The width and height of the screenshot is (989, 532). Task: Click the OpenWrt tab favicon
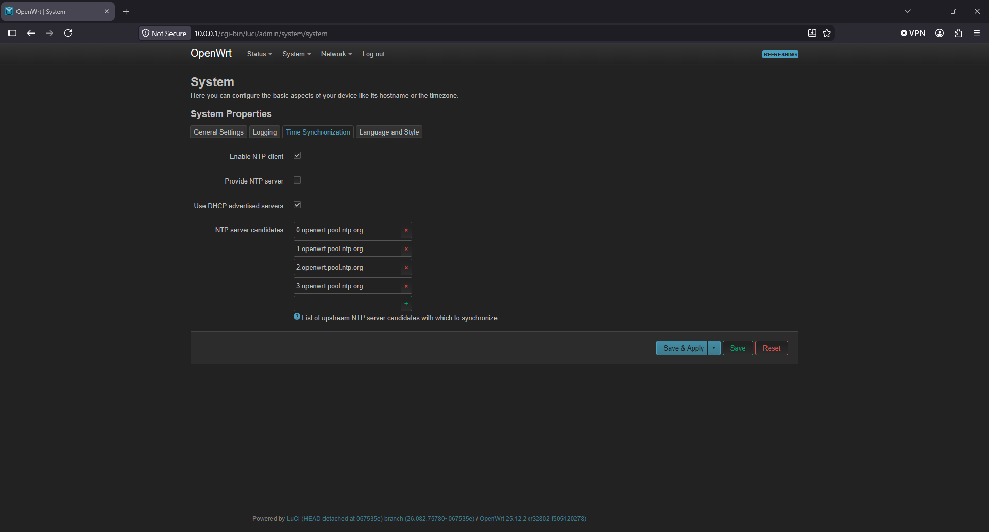(x=9, y=11)
